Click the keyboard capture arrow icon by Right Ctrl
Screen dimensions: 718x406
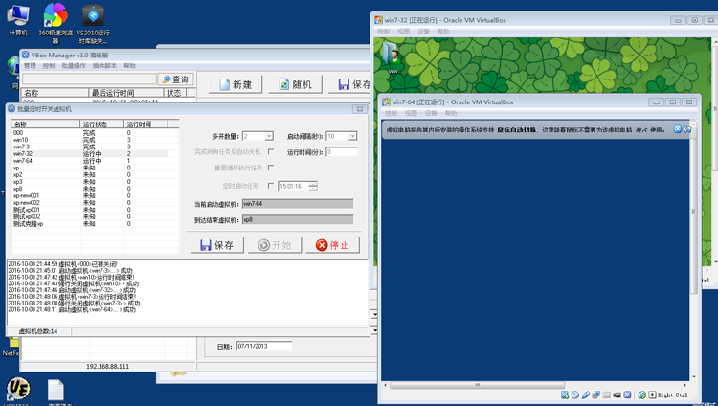(x=652, y=395)
